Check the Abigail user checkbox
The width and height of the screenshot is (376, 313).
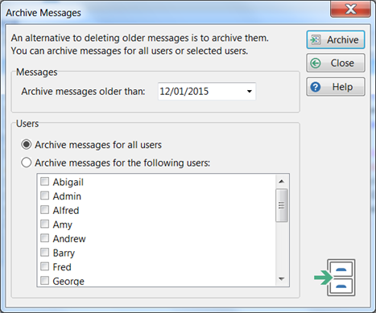[44, 181]
